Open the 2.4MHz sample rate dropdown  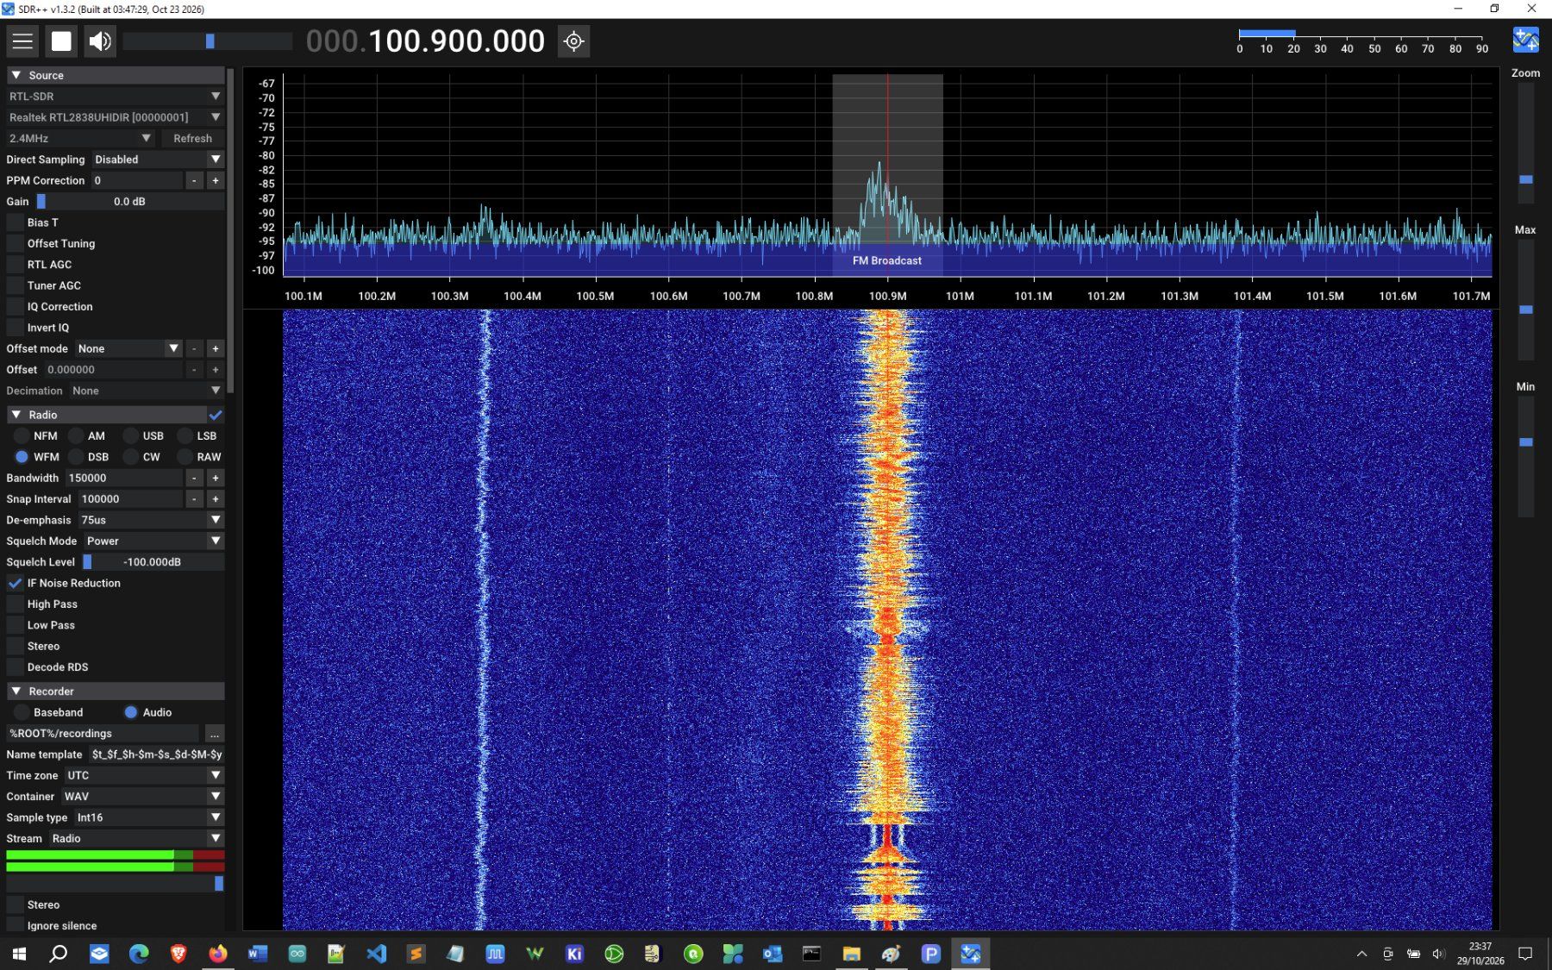[x=80, y=138]
